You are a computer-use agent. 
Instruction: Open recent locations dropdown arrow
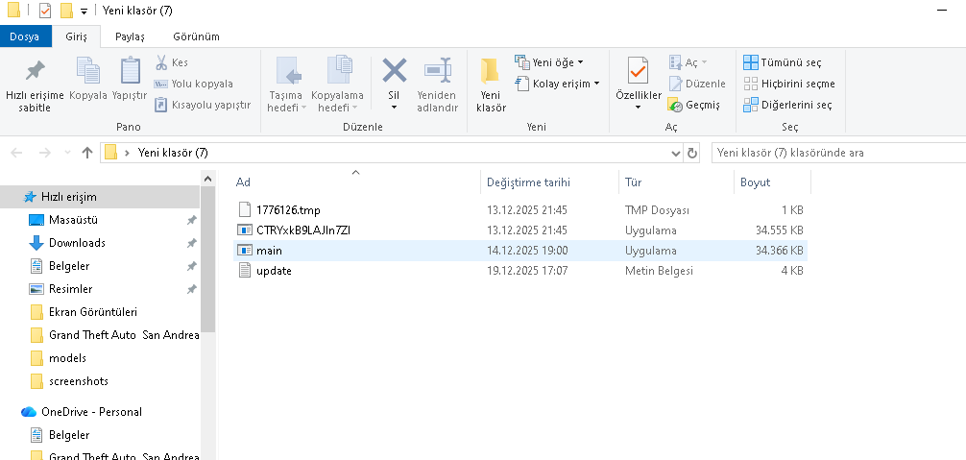click(67, 153)
